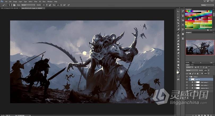This screenshot has height=116, width=215.
Task: Select the Healing Brush tool
Action: click(x=178, y=29)
